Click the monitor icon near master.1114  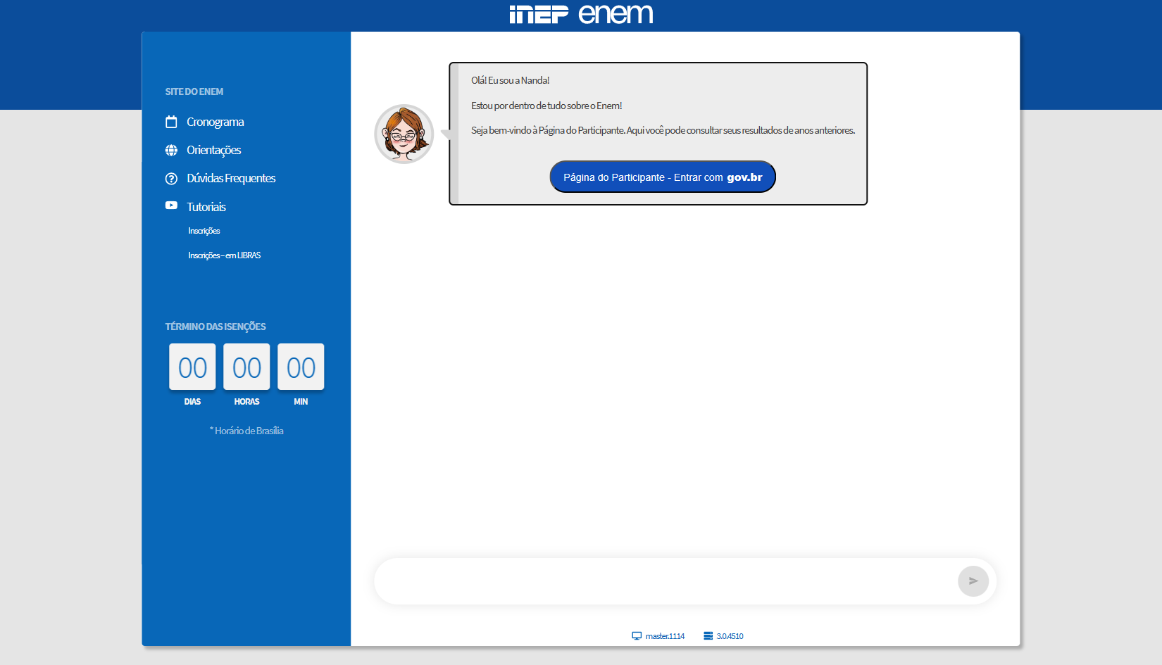click(637, 635)
